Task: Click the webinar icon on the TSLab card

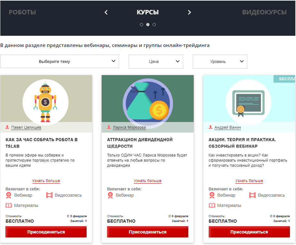Action: point(8,195)
